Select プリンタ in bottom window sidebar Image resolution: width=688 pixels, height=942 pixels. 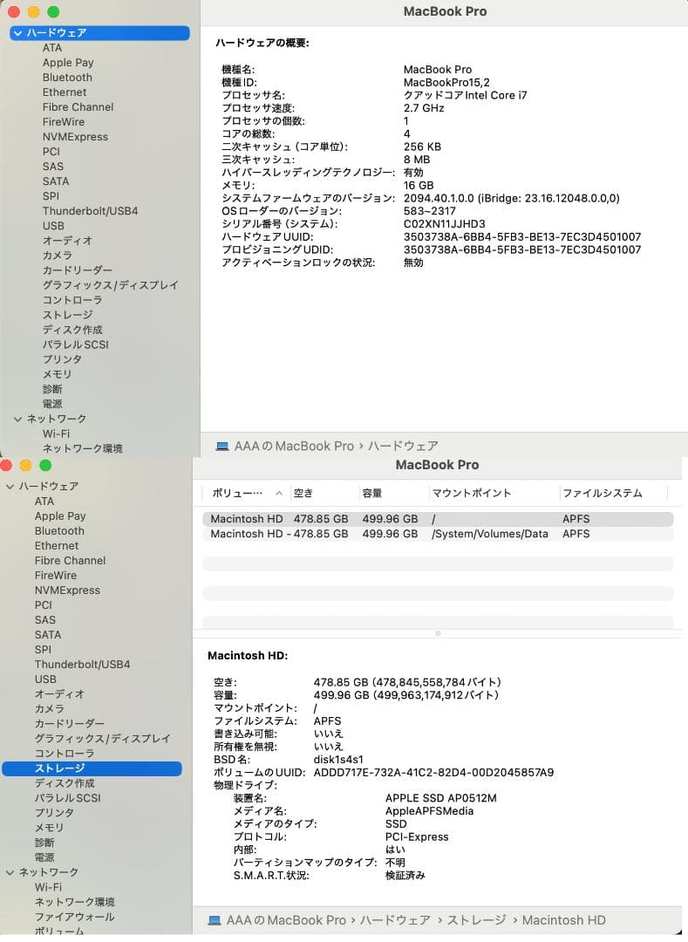tap(54, 813)
